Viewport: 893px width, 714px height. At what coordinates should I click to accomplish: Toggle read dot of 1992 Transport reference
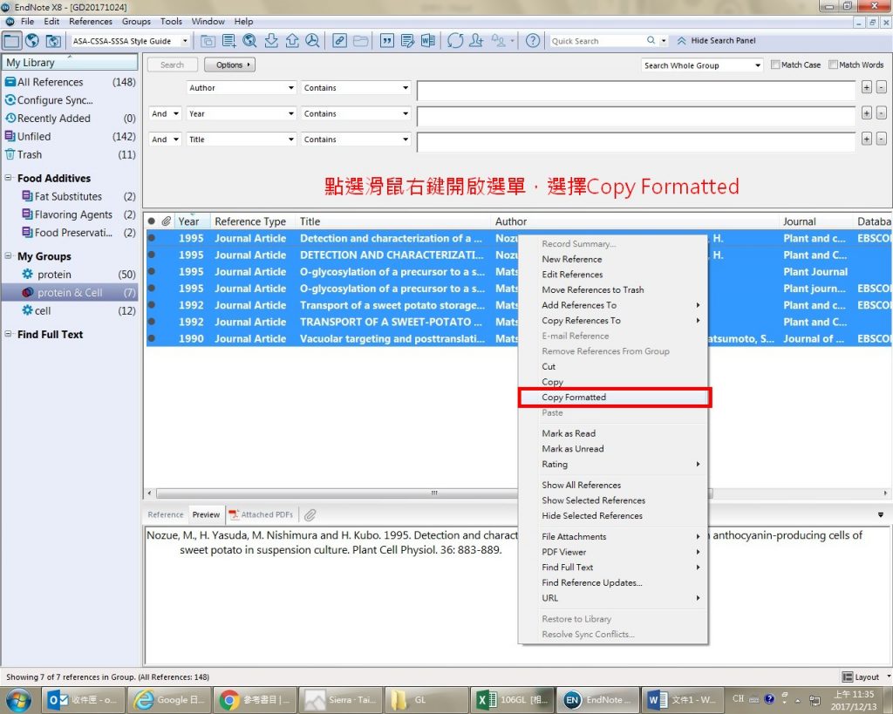click(x=152, y=305)
